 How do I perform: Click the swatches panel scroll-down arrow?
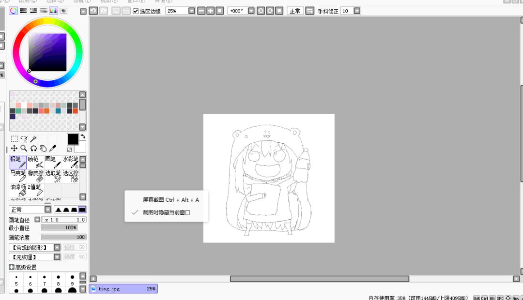click(82, 127)
